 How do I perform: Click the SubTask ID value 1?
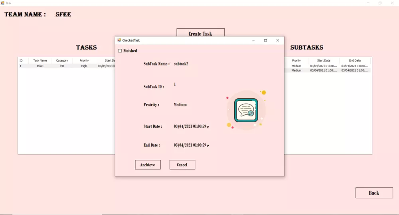175,84
